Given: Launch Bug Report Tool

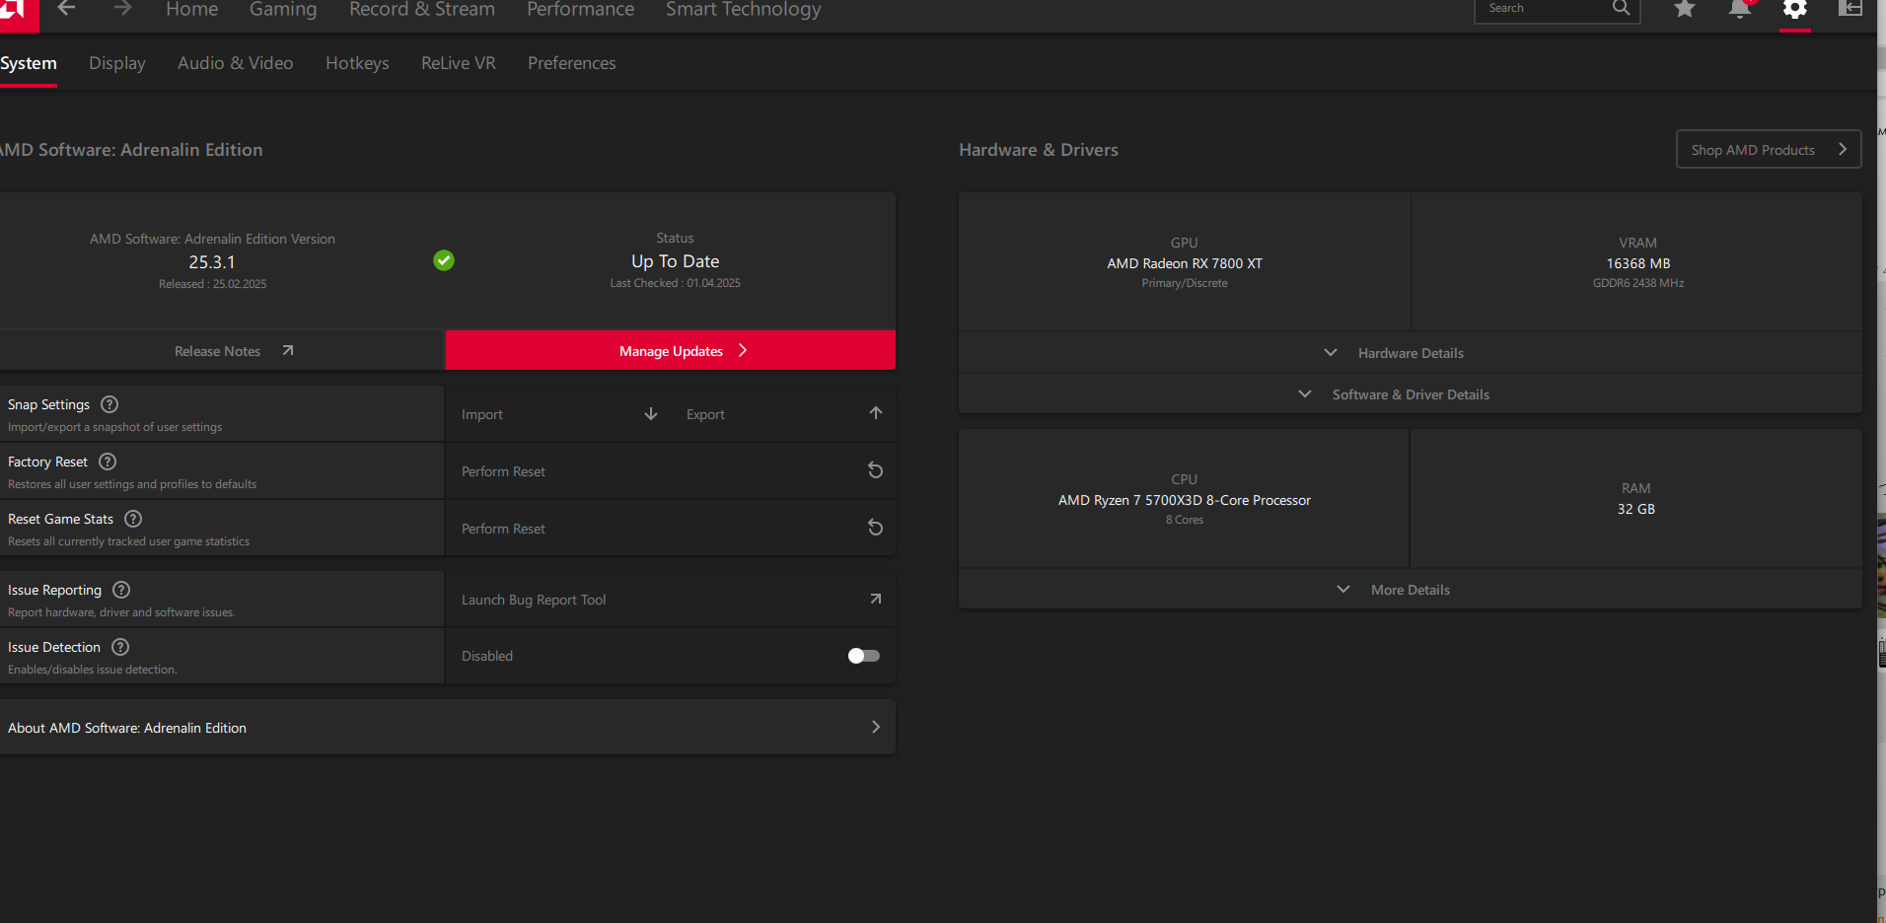Looking at the screenshot, I should (x=671, y=600).
